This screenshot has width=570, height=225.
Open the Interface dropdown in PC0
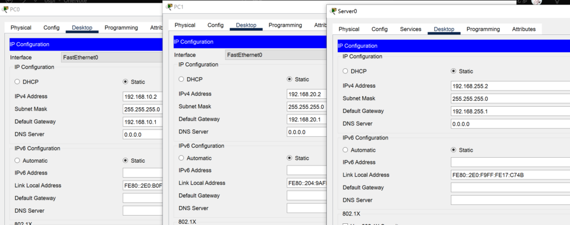click(x=111, y=57)
